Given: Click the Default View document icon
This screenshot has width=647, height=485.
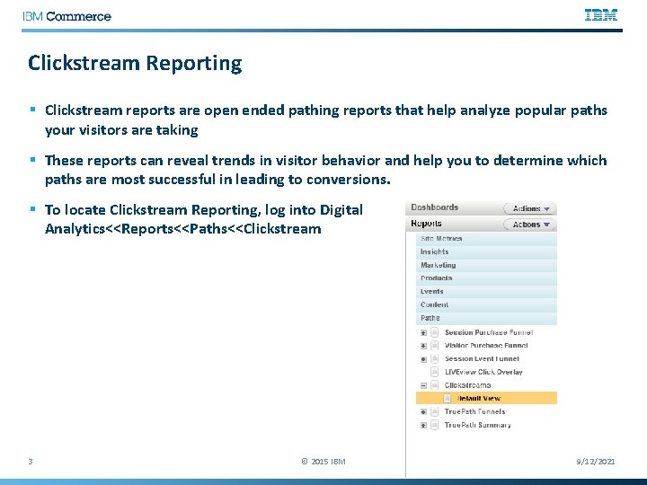Looking at the screenshot, I should 448,399.
